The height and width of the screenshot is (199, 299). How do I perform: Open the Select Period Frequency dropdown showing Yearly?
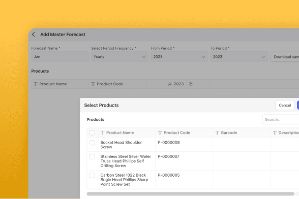pyautogui.click(x=120, y=57)
